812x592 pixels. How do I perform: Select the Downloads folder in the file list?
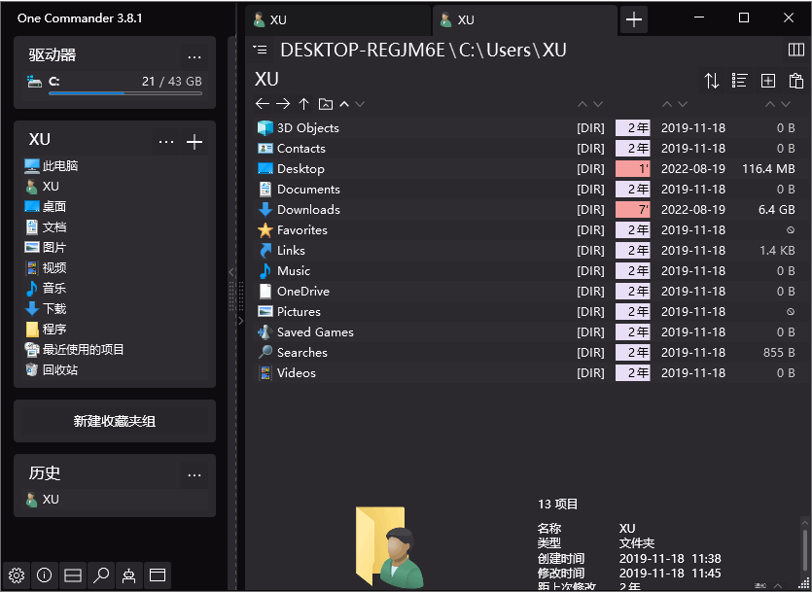[x=308, y=210]
